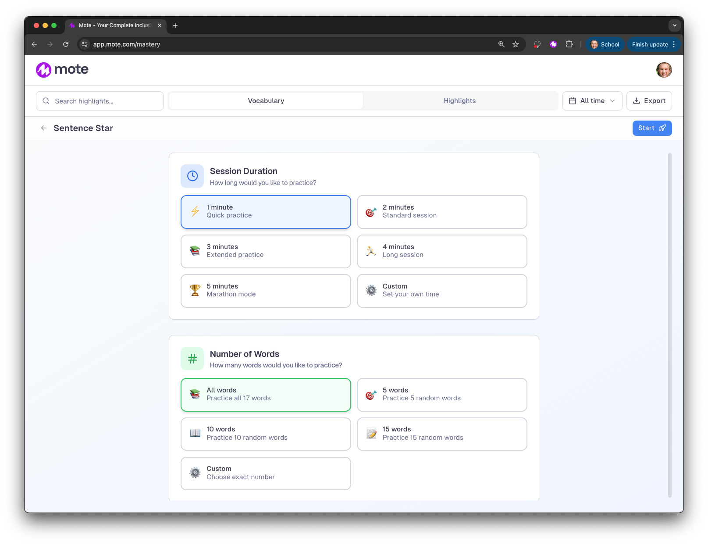Click the download icon in Export

(637, 101)
